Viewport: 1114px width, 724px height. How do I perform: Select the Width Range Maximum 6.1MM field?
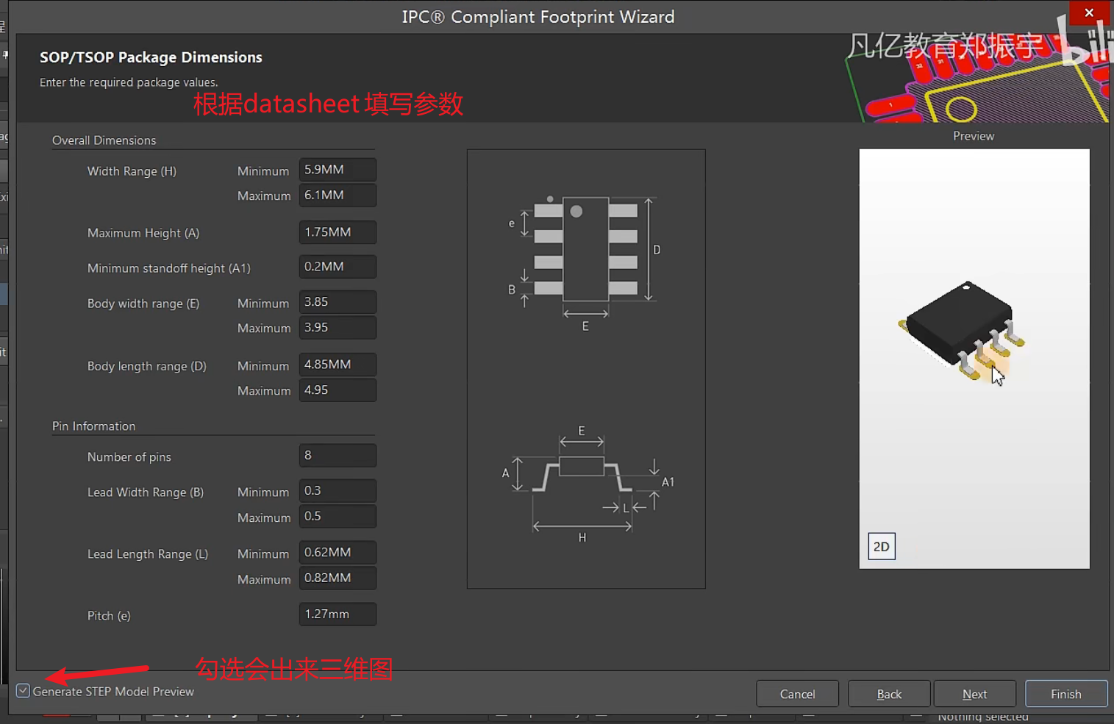pyautogui.click(x=337, y=196)
